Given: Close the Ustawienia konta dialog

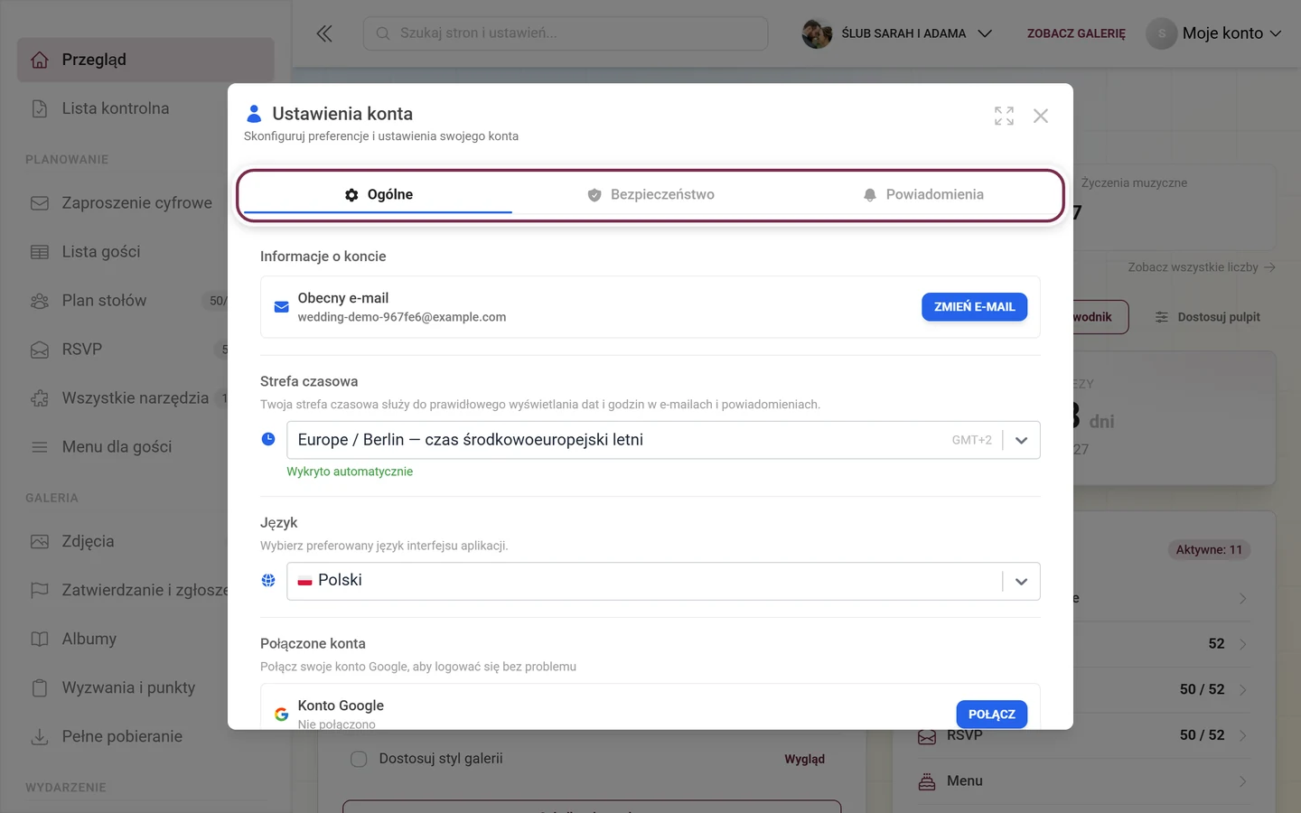Looking at the screenshot, I should pos(1041,116).
